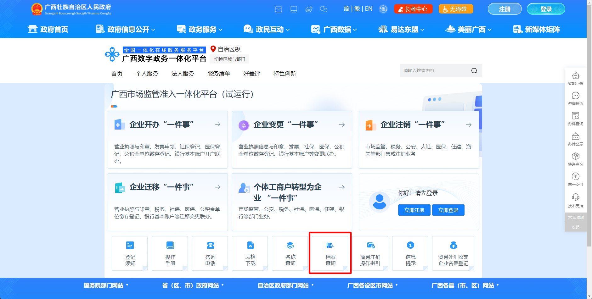592x299 pixels.
Task: Open 咨询电话 telephone tile
Action: pyautogui.click(x=210, y=253)
